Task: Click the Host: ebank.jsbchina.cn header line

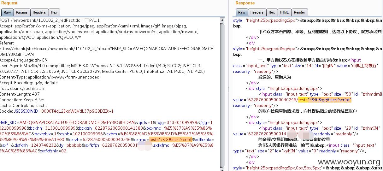Action: (22, 88)
